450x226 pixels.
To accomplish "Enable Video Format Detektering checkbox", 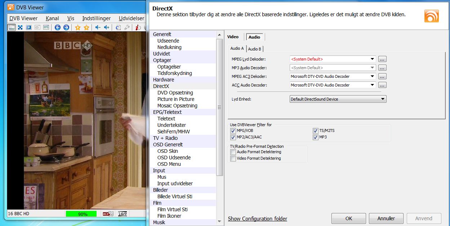I will [233, 158].
